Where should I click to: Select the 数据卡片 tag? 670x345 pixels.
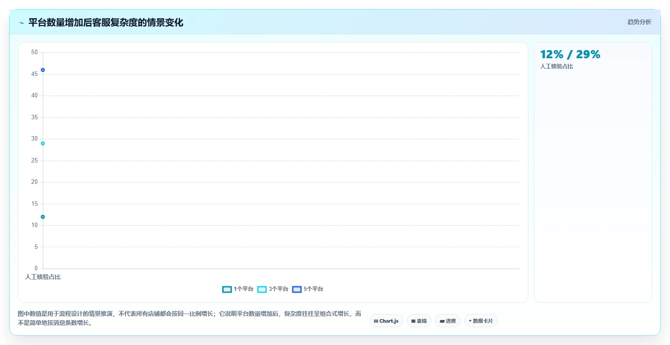pyautogui.click(x=481, y=321)
